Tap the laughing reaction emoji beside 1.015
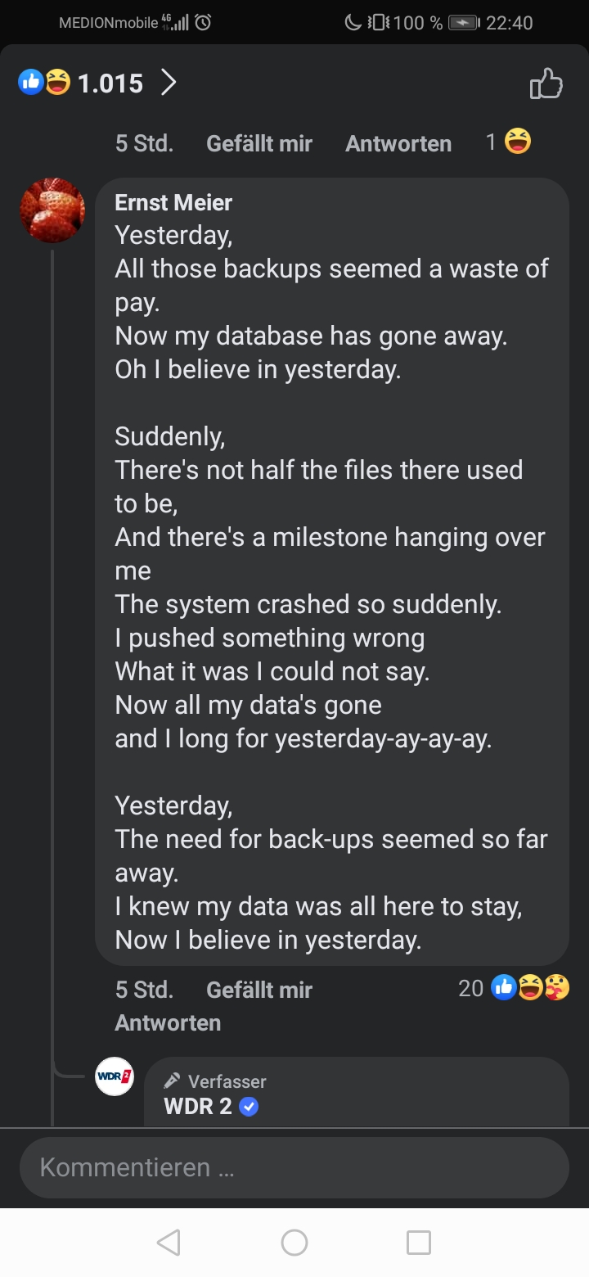The image size is (589, 1277). click(x=57, y=82)
